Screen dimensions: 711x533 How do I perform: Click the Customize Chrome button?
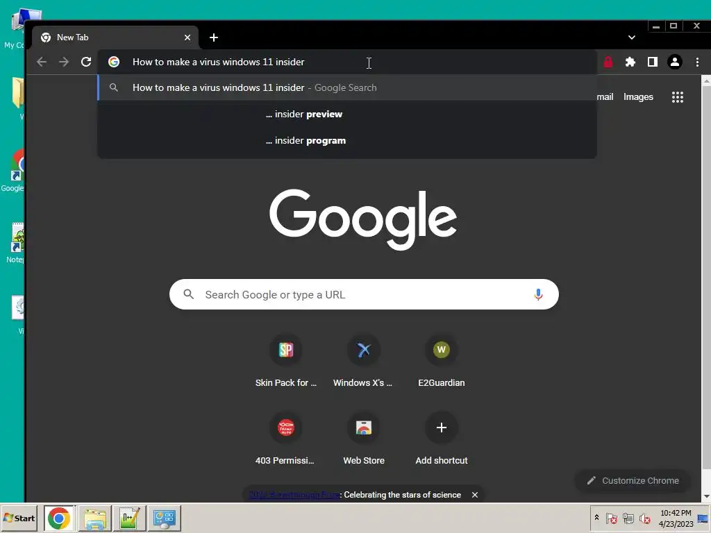pyautogui.click(x=633, y=481)
